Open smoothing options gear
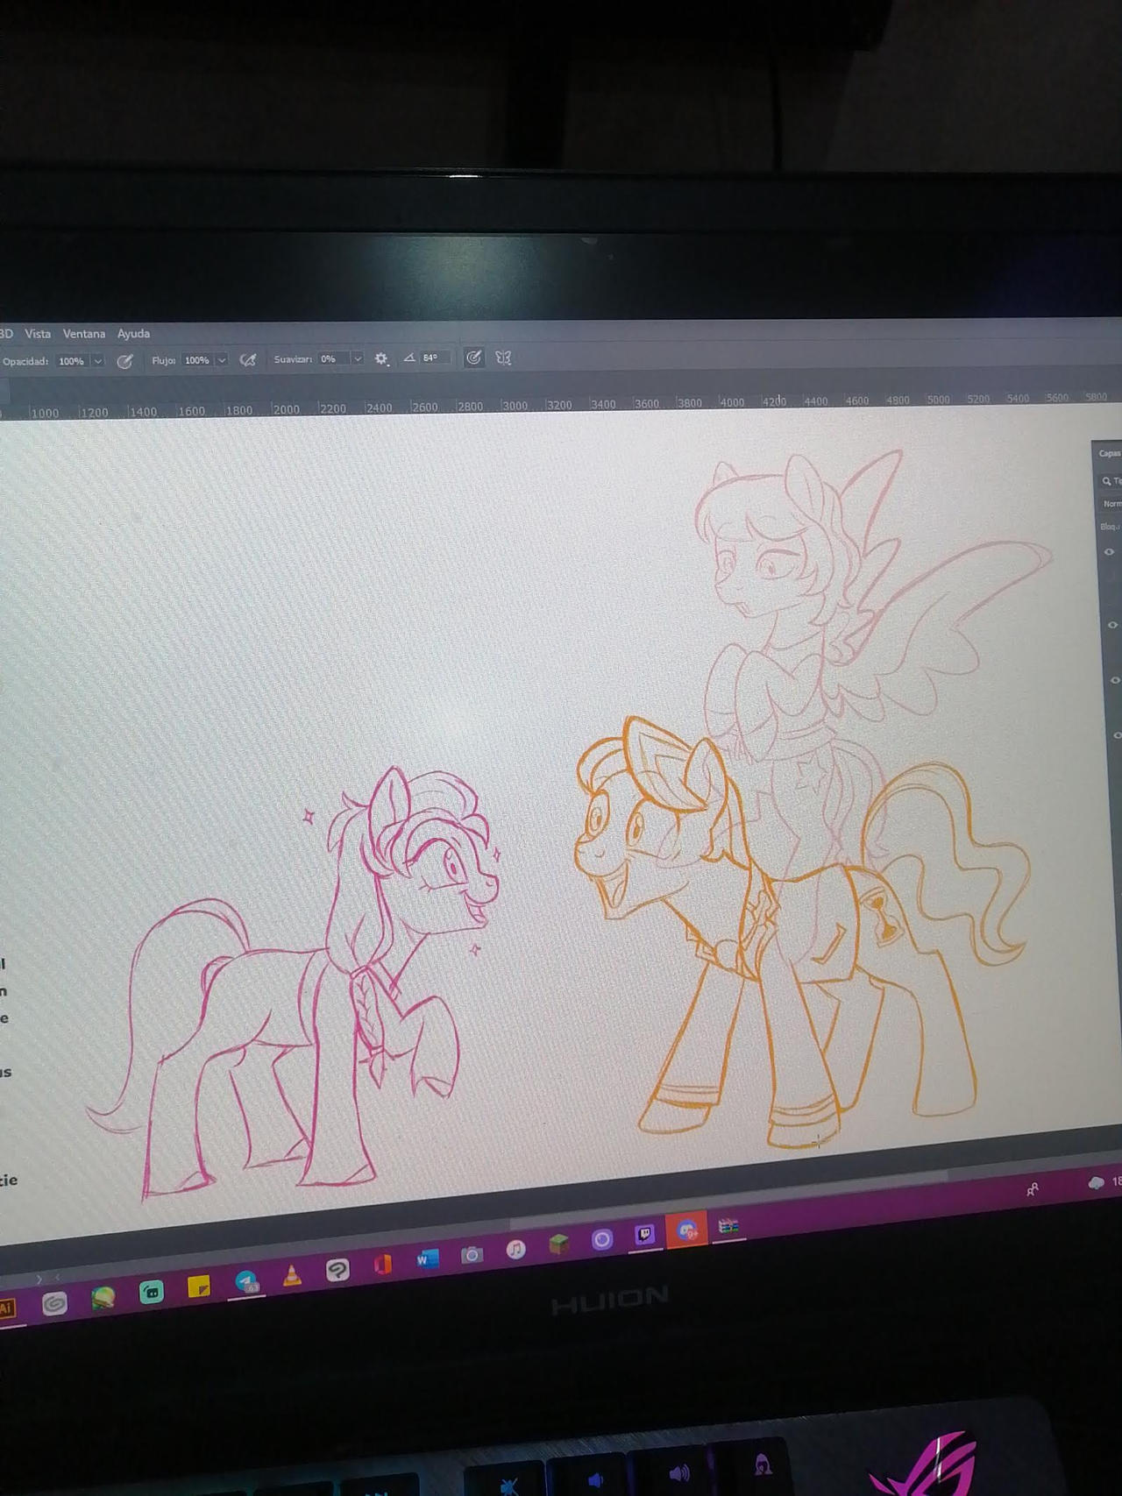 point(381,358)
